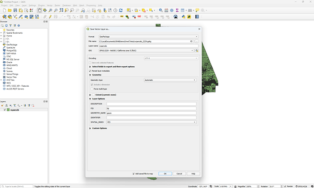Expand the Custom Options section

tap(90, 128)
